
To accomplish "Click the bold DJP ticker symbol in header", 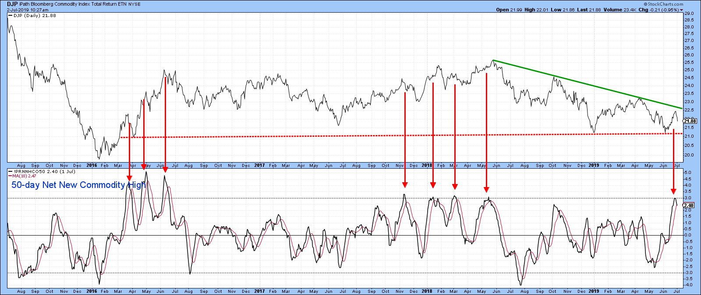I will tap(12, 4).
